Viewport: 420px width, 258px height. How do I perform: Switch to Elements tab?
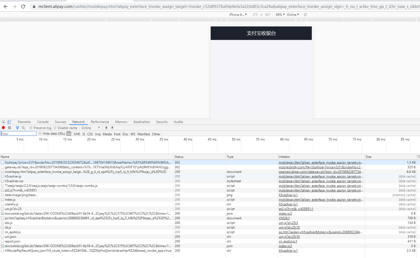pos(24,122)
